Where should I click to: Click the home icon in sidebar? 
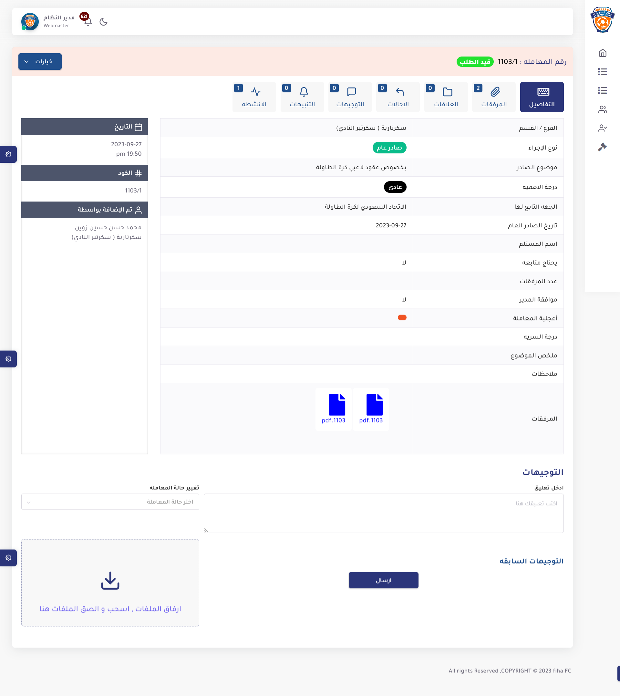pyautogui.click(x=602, y=53)
